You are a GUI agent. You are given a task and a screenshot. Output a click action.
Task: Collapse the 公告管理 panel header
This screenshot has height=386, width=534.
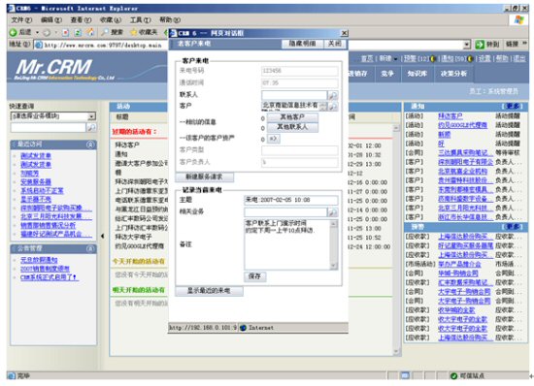[x=90, y=248]
